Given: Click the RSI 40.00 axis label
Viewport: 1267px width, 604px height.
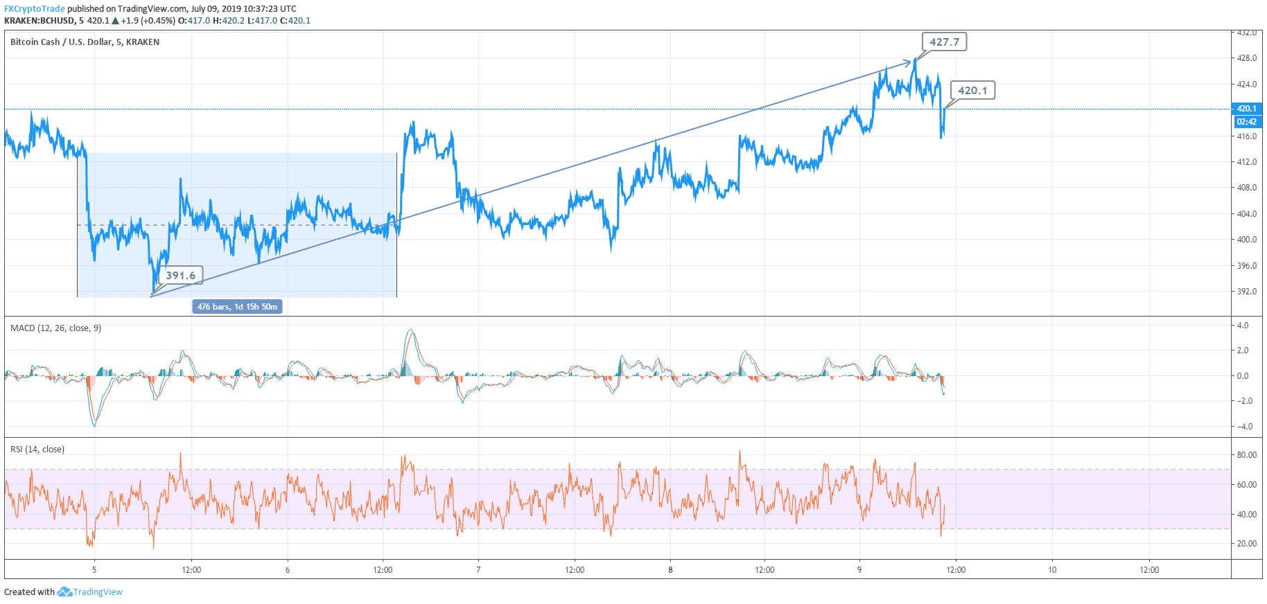Looking at the screenshot, I should pos(1247,515).
